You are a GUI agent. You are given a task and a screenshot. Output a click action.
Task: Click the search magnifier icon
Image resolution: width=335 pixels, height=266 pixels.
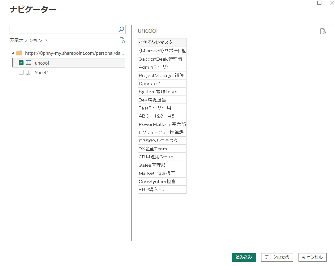(x=121, y=29)
